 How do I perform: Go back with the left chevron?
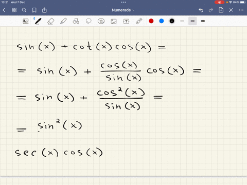click(x=4, y=10)
